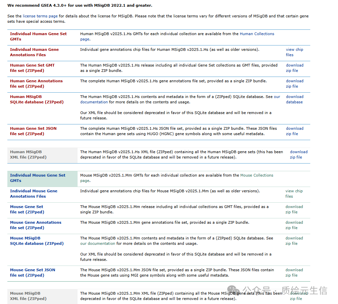
Task: Download the Human Gene Set GMT zip file
Action: [295, 68]
